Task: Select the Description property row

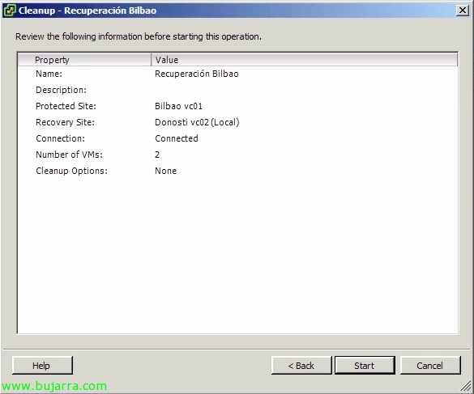Action: pos(237,90)
